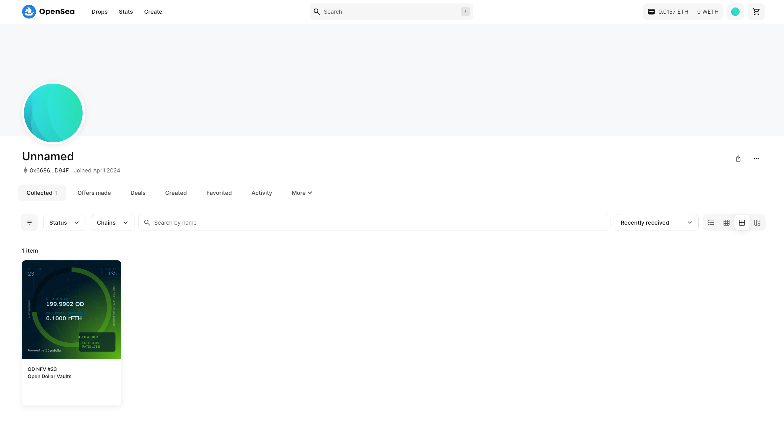Expand the Status filter dropdown
The height and width of the screenshot is (421, 784).
point(64,222)
